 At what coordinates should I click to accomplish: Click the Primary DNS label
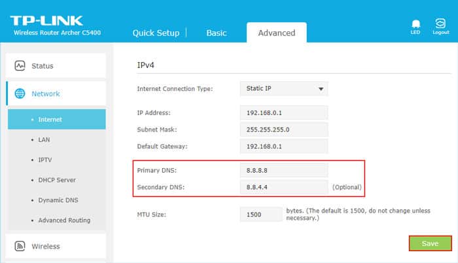(x=157, y=170)
